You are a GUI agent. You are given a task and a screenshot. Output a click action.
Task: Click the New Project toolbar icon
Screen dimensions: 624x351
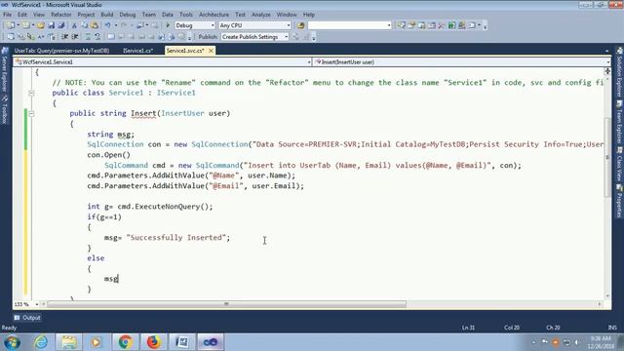[11, 25]
